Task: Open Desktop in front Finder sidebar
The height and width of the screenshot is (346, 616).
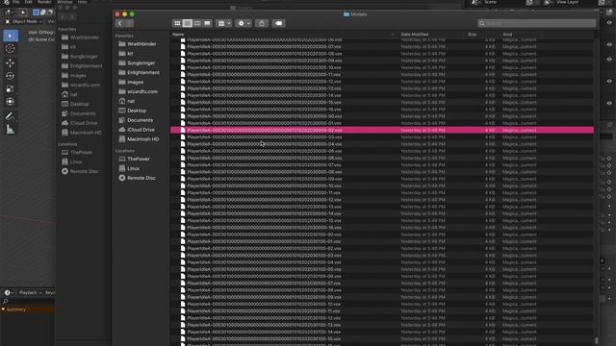Action: [137, 111]
